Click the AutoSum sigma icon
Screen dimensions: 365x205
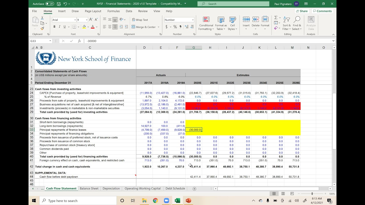pyautogui.click(x=276, y=18)
